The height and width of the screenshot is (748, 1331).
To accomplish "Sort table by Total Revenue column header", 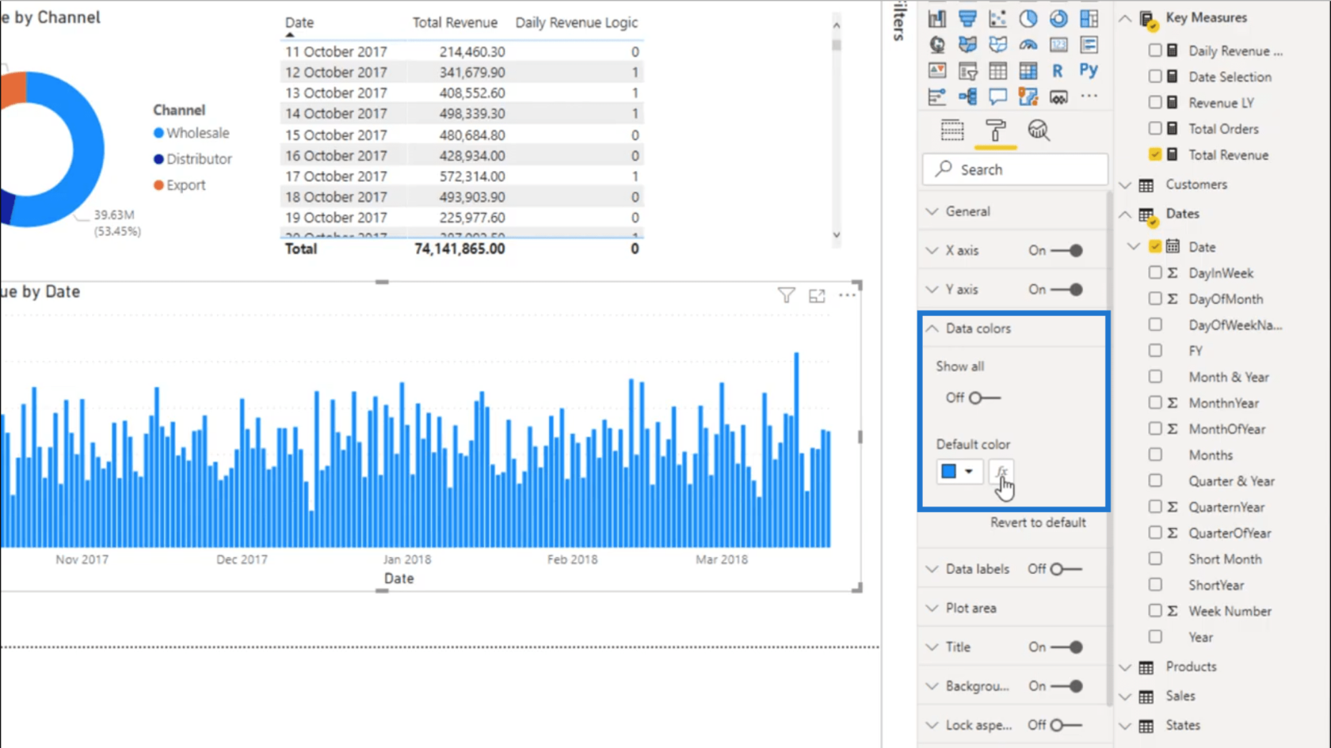I will click(x=455, y=23).
